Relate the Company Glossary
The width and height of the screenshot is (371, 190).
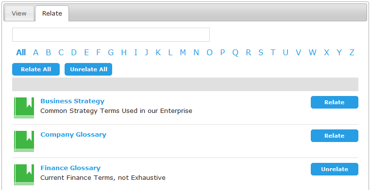click(x=334, y=136)
